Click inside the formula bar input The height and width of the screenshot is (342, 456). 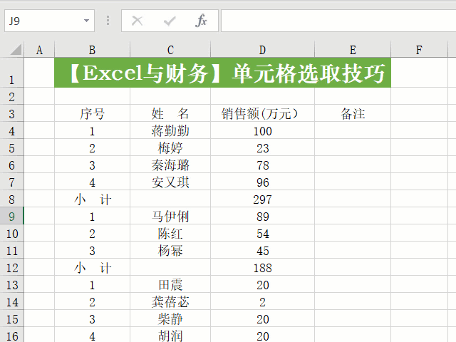(338, 21)
